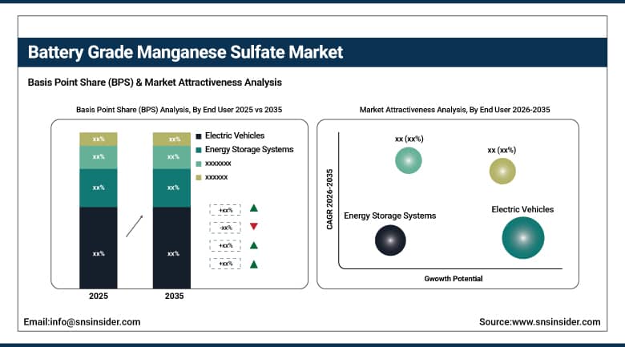This screenshot has width=625, height=347.
Task: Click the Basis Point Share & Market Attractiveness subtitle
Action: [155, 83]
